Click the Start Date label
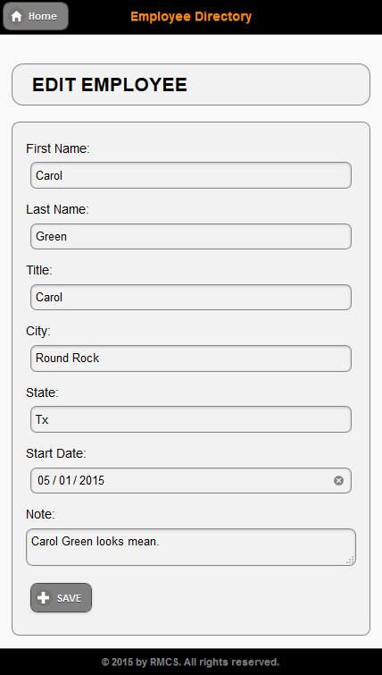 pyautogui.click(x=56, y=453)
